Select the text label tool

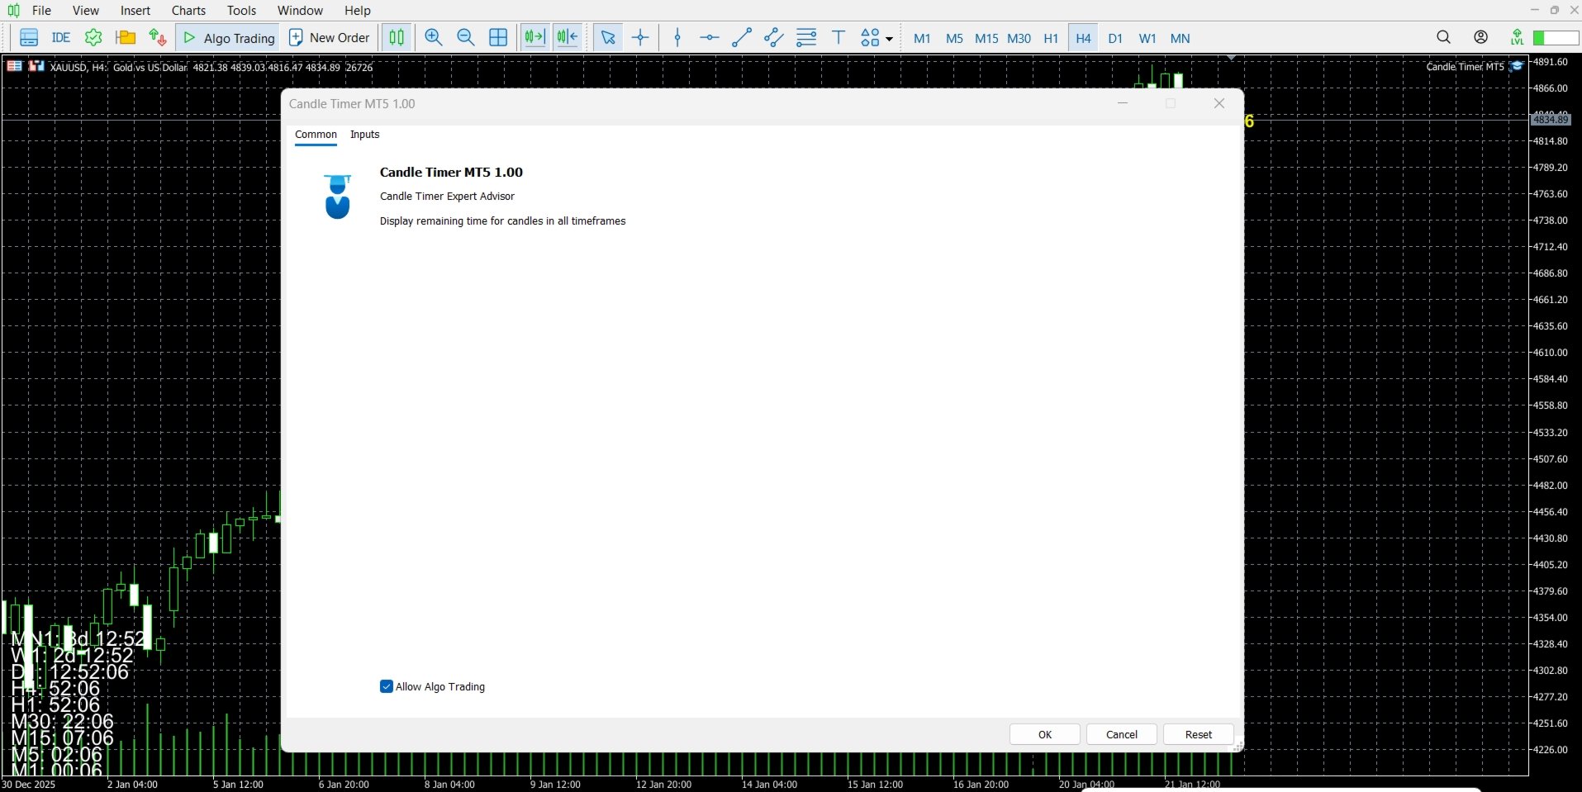tap(839, 38)
